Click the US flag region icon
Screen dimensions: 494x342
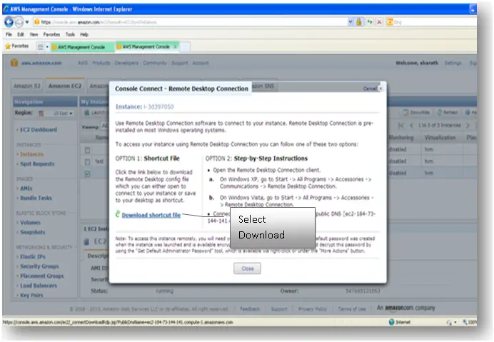coord(41,113)
